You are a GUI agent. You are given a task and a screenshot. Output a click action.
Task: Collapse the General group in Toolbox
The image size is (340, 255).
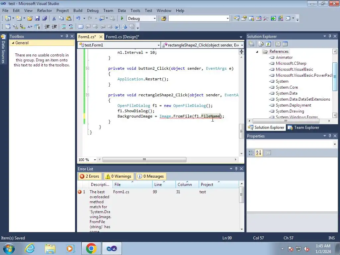click(x=13, y=43)
